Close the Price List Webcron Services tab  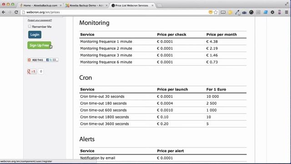152,5
